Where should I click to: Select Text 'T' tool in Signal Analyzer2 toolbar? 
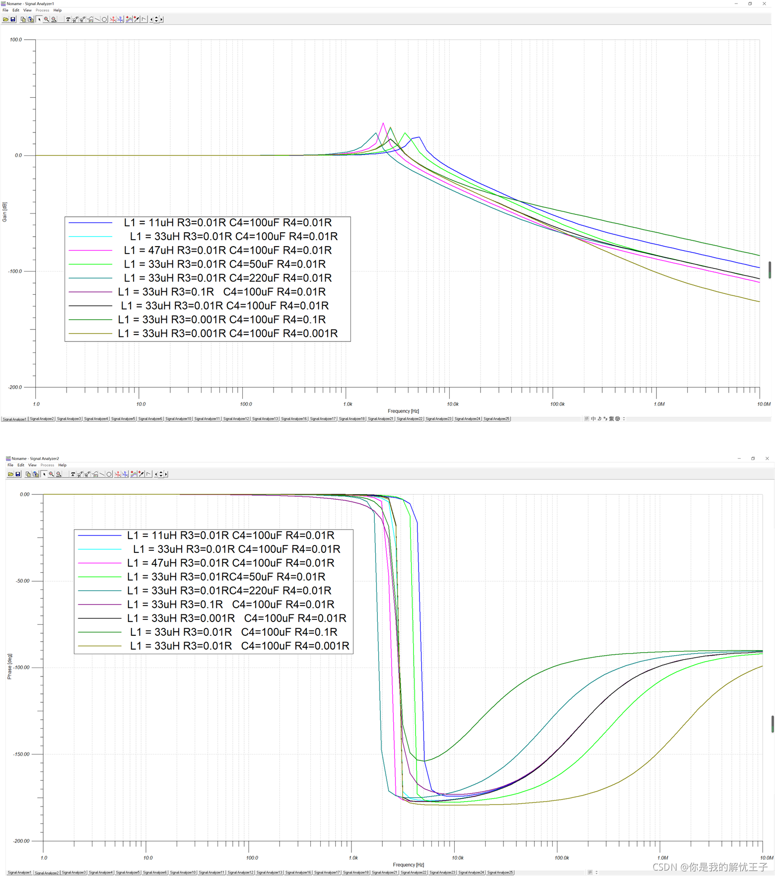73,474
